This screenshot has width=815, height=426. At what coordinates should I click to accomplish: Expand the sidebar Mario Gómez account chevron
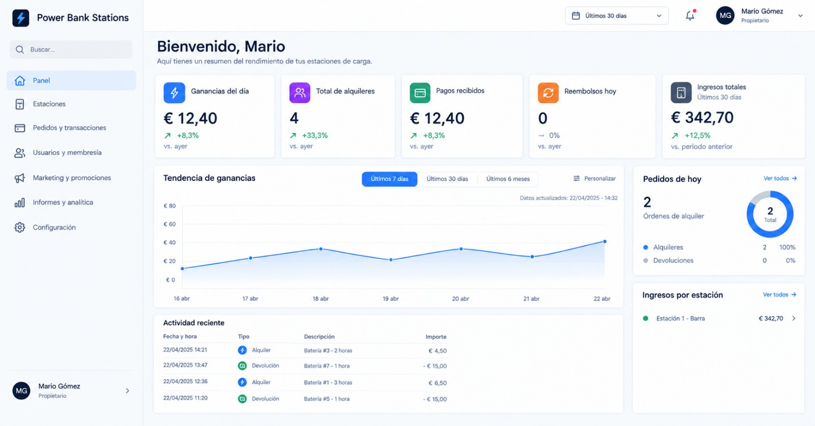tap(127, 391)
